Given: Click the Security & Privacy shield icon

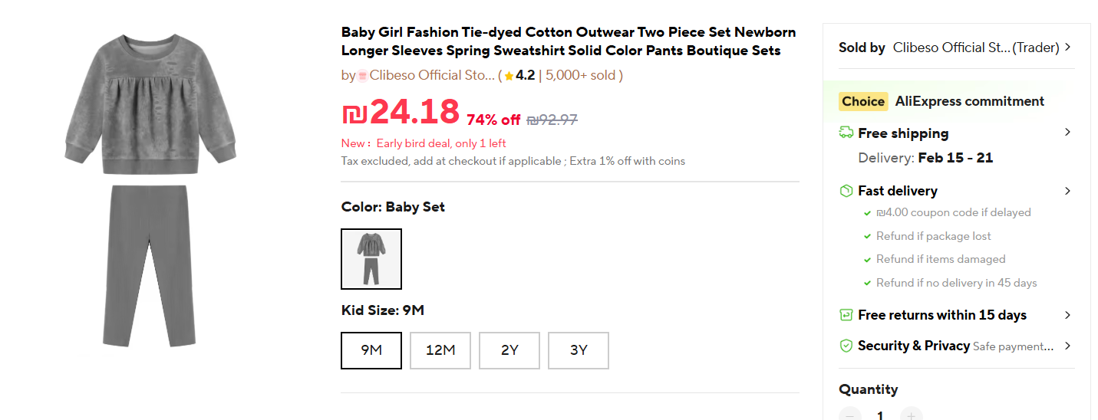Looking at the screenshot, I should tap(846, 346).
